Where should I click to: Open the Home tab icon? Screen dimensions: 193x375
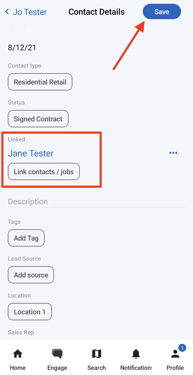18,354
